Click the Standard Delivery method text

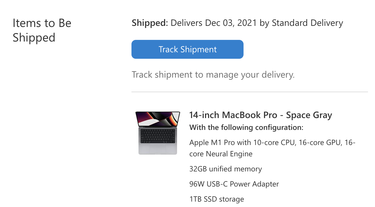307,23
